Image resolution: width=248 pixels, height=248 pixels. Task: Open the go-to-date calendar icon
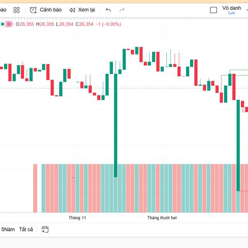[x=45, y=229]
